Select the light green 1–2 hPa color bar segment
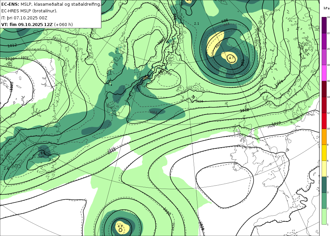 (324, 216)
